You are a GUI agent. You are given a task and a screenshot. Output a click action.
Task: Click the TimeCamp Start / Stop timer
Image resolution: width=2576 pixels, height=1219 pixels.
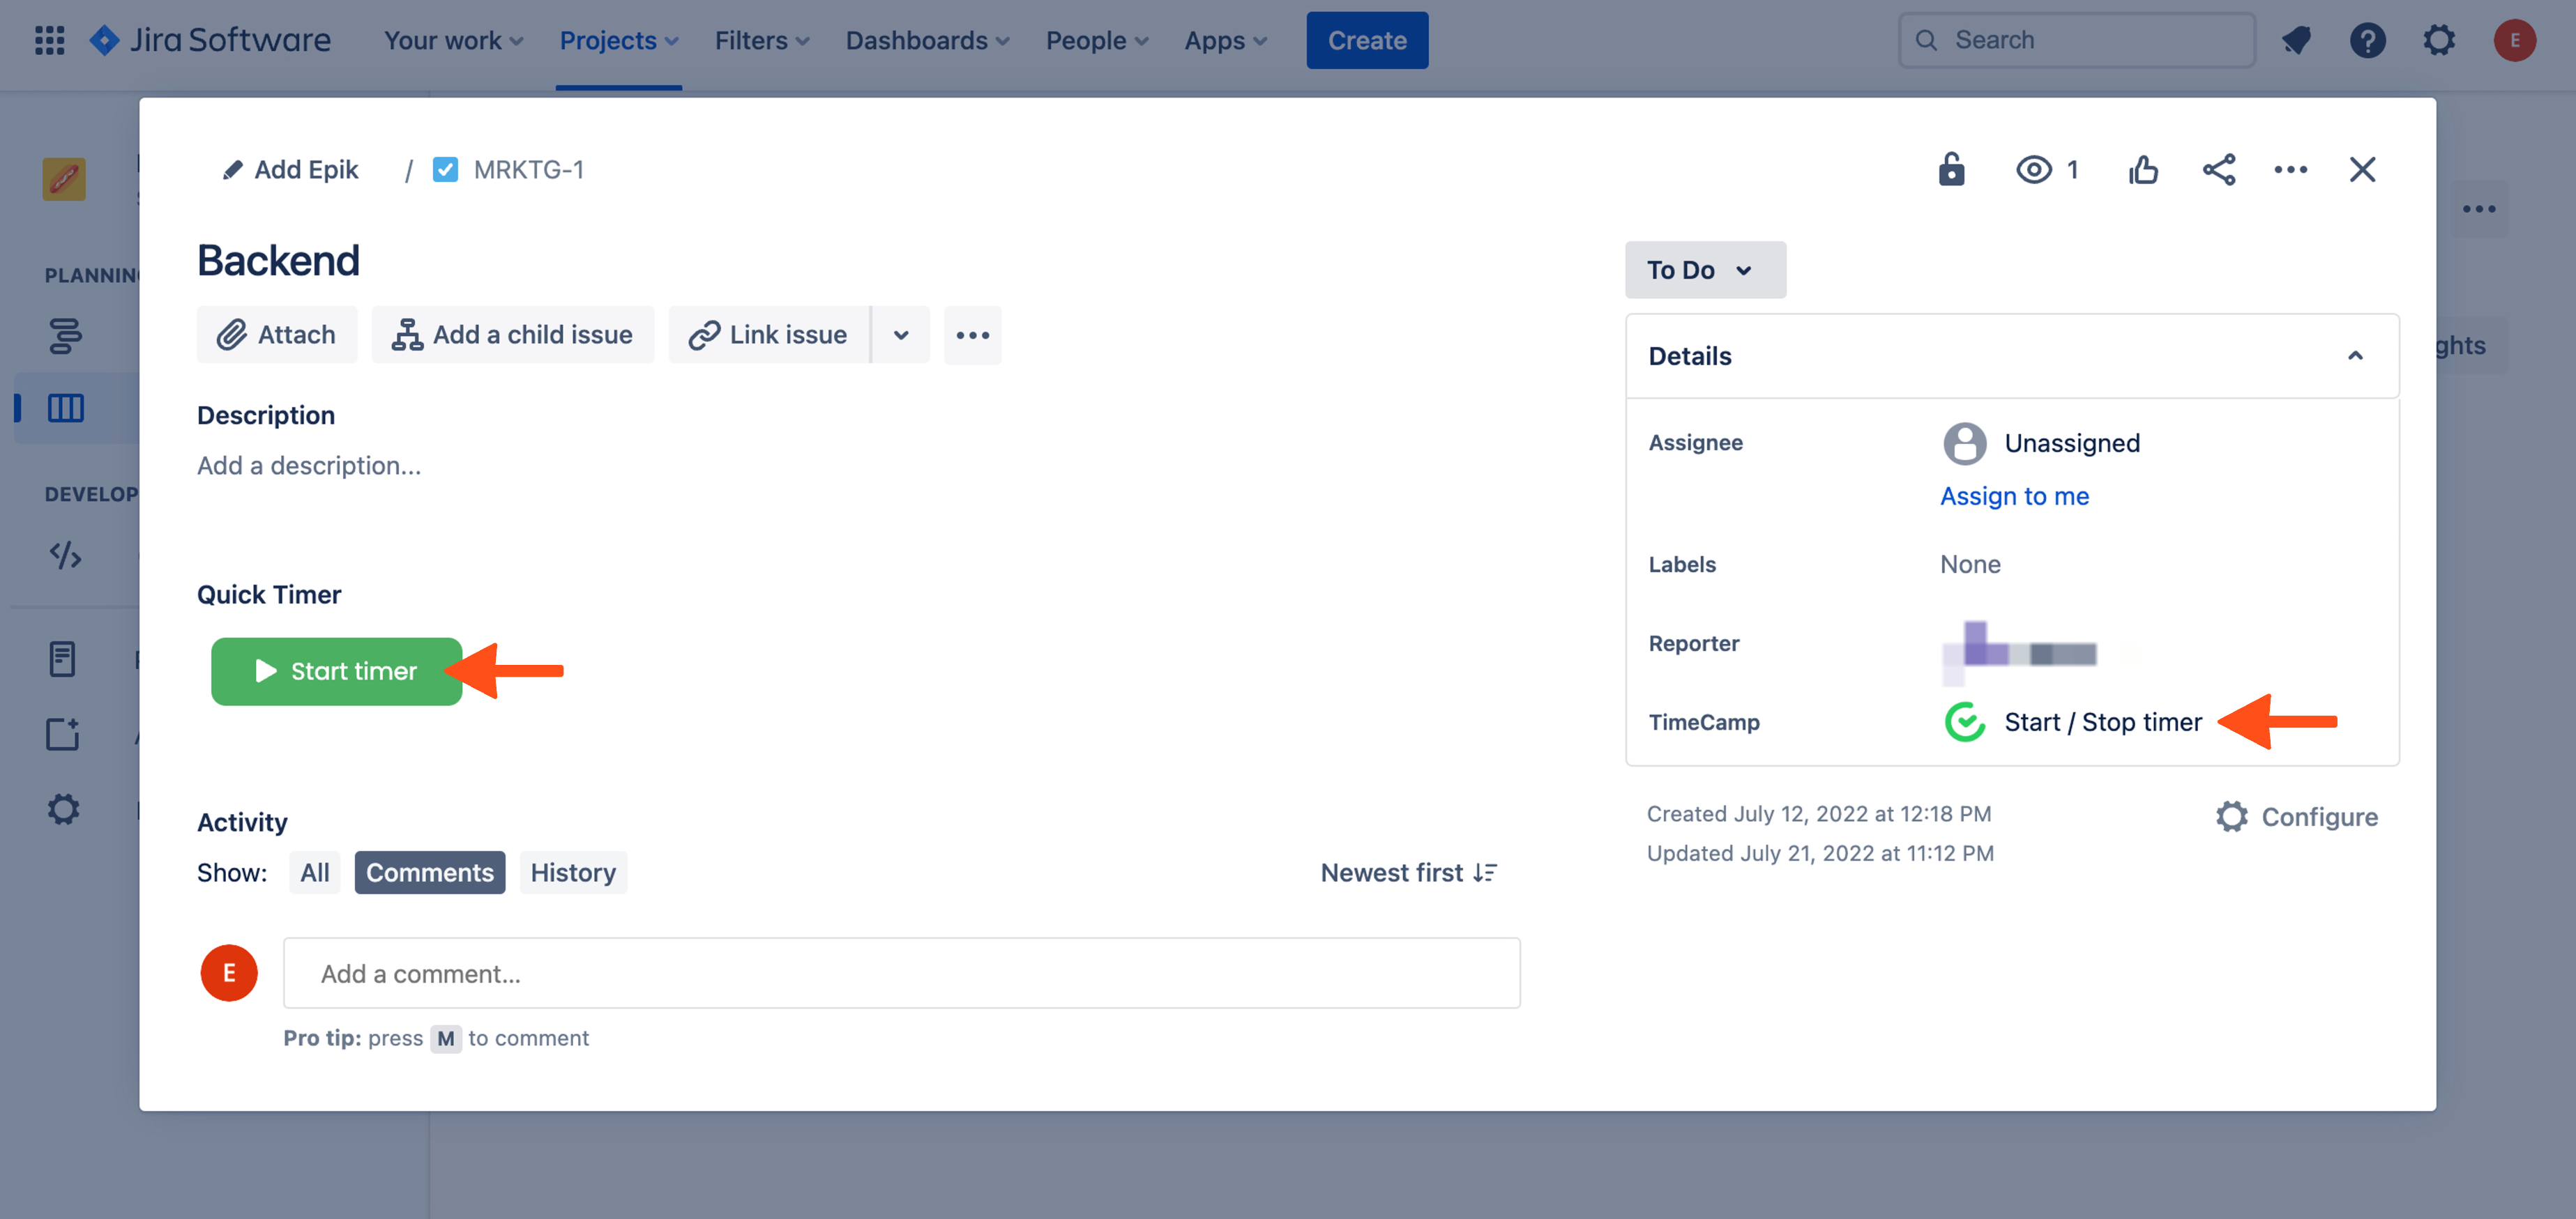2102,722
